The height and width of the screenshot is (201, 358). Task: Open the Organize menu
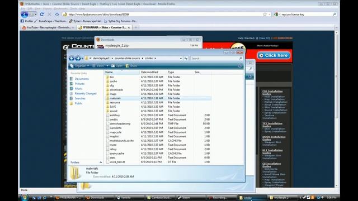click(x=79, y=66)
